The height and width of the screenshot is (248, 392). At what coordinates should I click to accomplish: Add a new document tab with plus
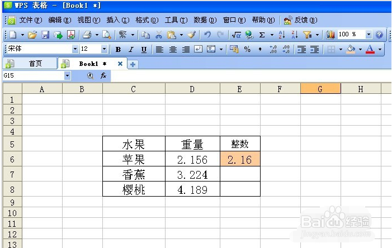click(133, 64)
